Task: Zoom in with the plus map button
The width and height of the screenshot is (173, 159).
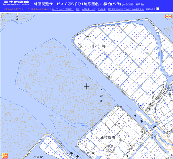Action: point(170,17)
